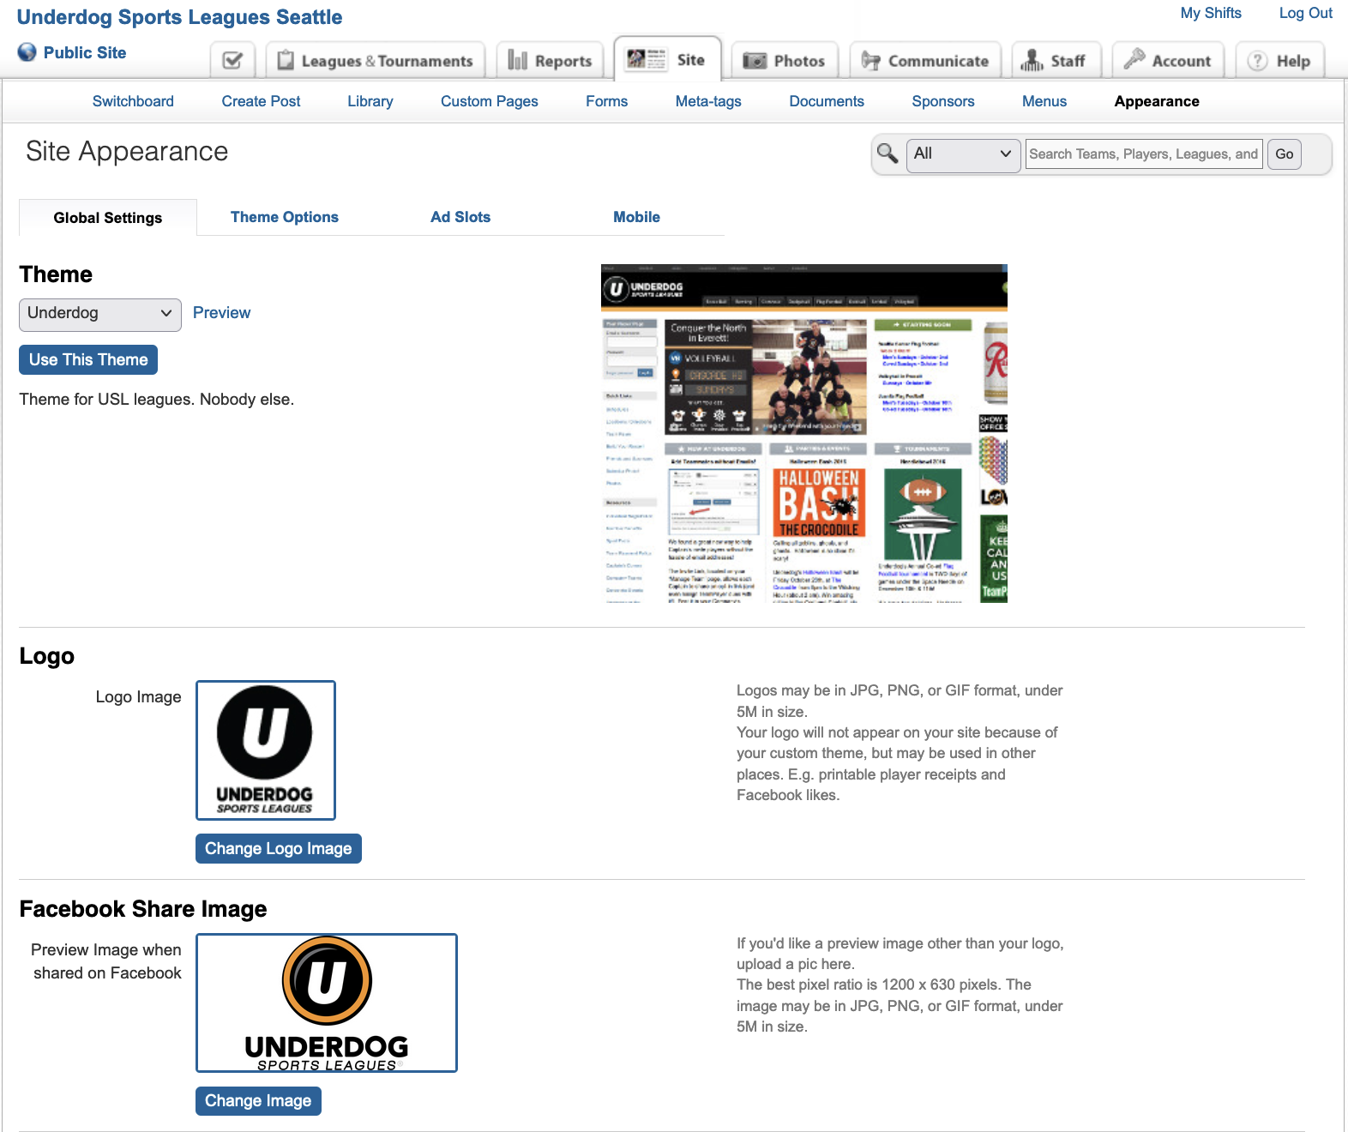Click the Change Image button
This screenshot has height=1132, width=1348.
coord(258,1101)
